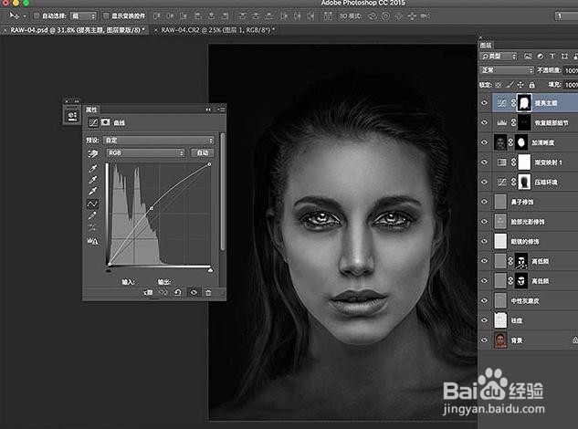Switch to the RAW-04.CR2 document tab
This screenshot has height=429, width=578.
tap(218, 30)
